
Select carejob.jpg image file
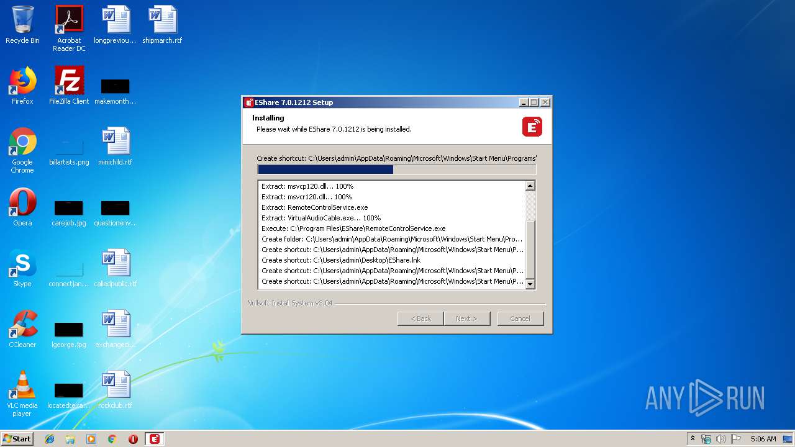[69, 212]
